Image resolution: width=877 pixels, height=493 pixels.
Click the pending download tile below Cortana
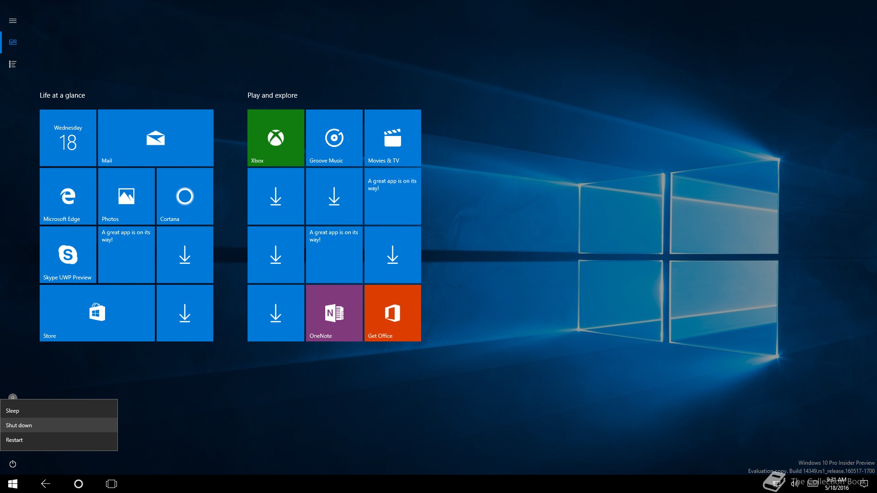(185, 255)
